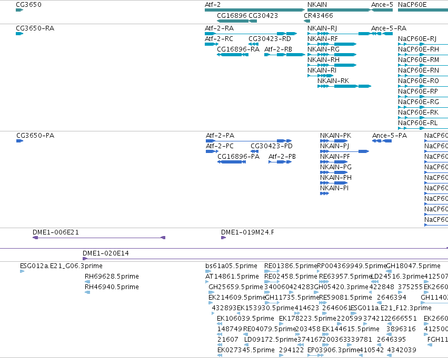Click EST RE02458.5prime

291,276
